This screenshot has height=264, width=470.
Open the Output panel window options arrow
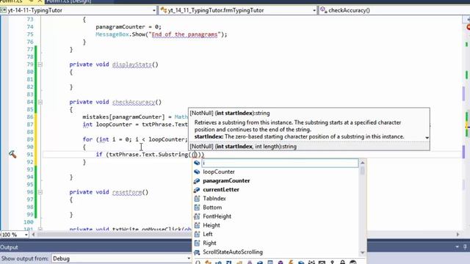click(x=457, y=247)
